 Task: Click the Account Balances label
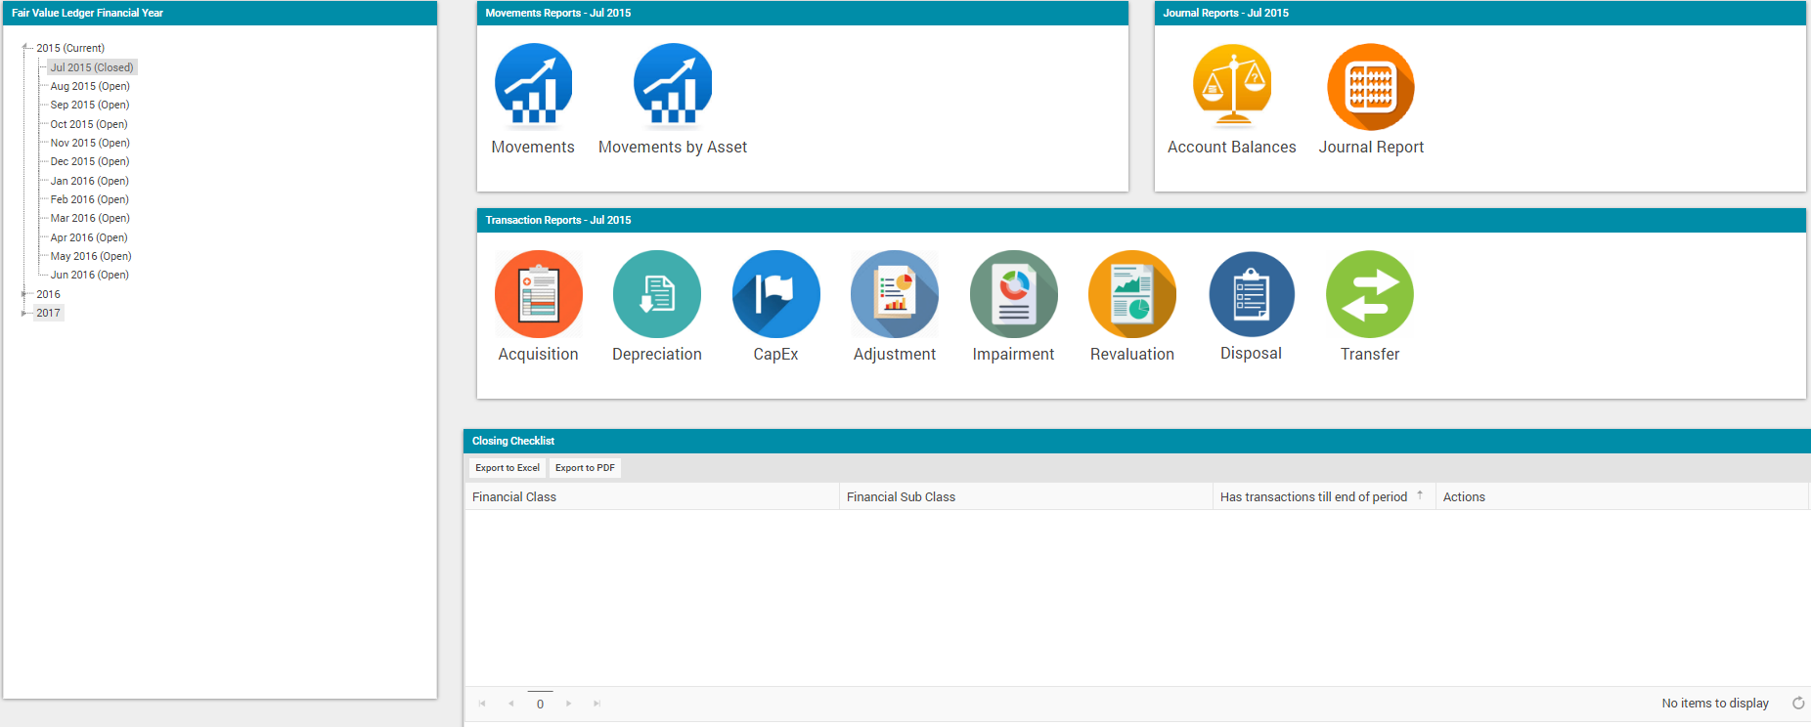(x=1232, y=147)
